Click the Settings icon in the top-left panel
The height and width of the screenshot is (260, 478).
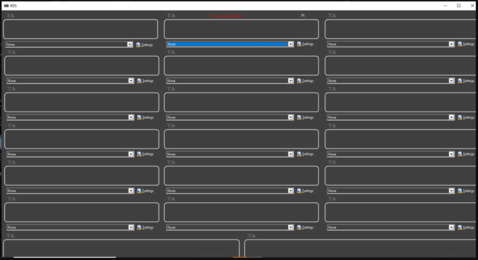pos(138,44)
